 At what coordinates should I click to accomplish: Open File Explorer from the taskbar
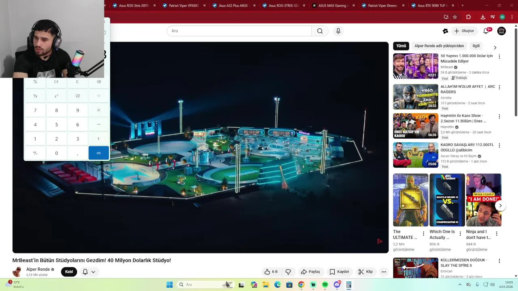[266, 285]
